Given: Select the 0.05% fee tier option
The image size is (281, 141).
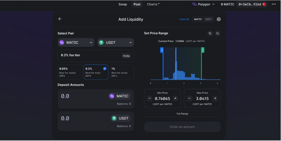Looking at the screenshot, I should tap(69, 72).
